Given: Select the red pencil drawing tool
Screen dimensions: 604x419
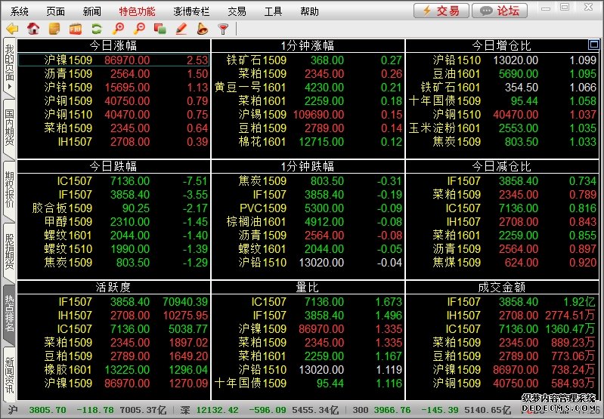Looking at the screenshot, I should click(181, 29).
